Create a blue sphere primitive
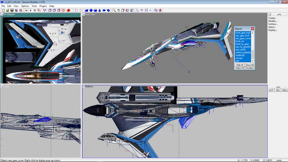Viewport: 288px width, 162px height. (91, 10)
